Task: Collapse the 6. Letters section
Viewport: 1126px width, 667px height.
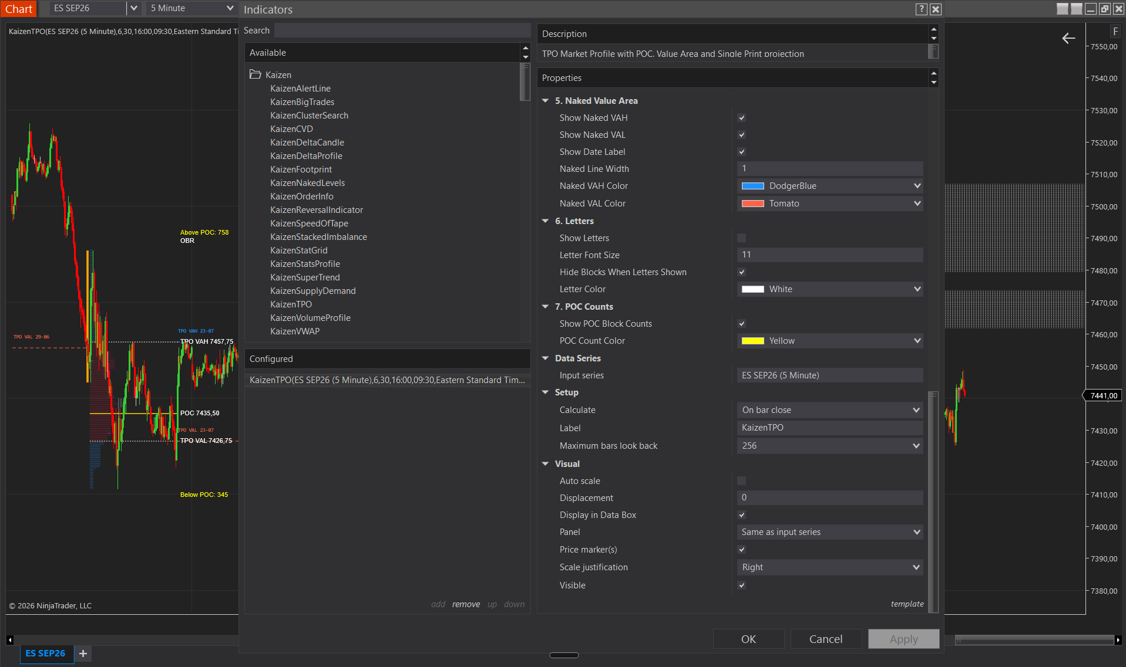Action: (x=546, y=221)
